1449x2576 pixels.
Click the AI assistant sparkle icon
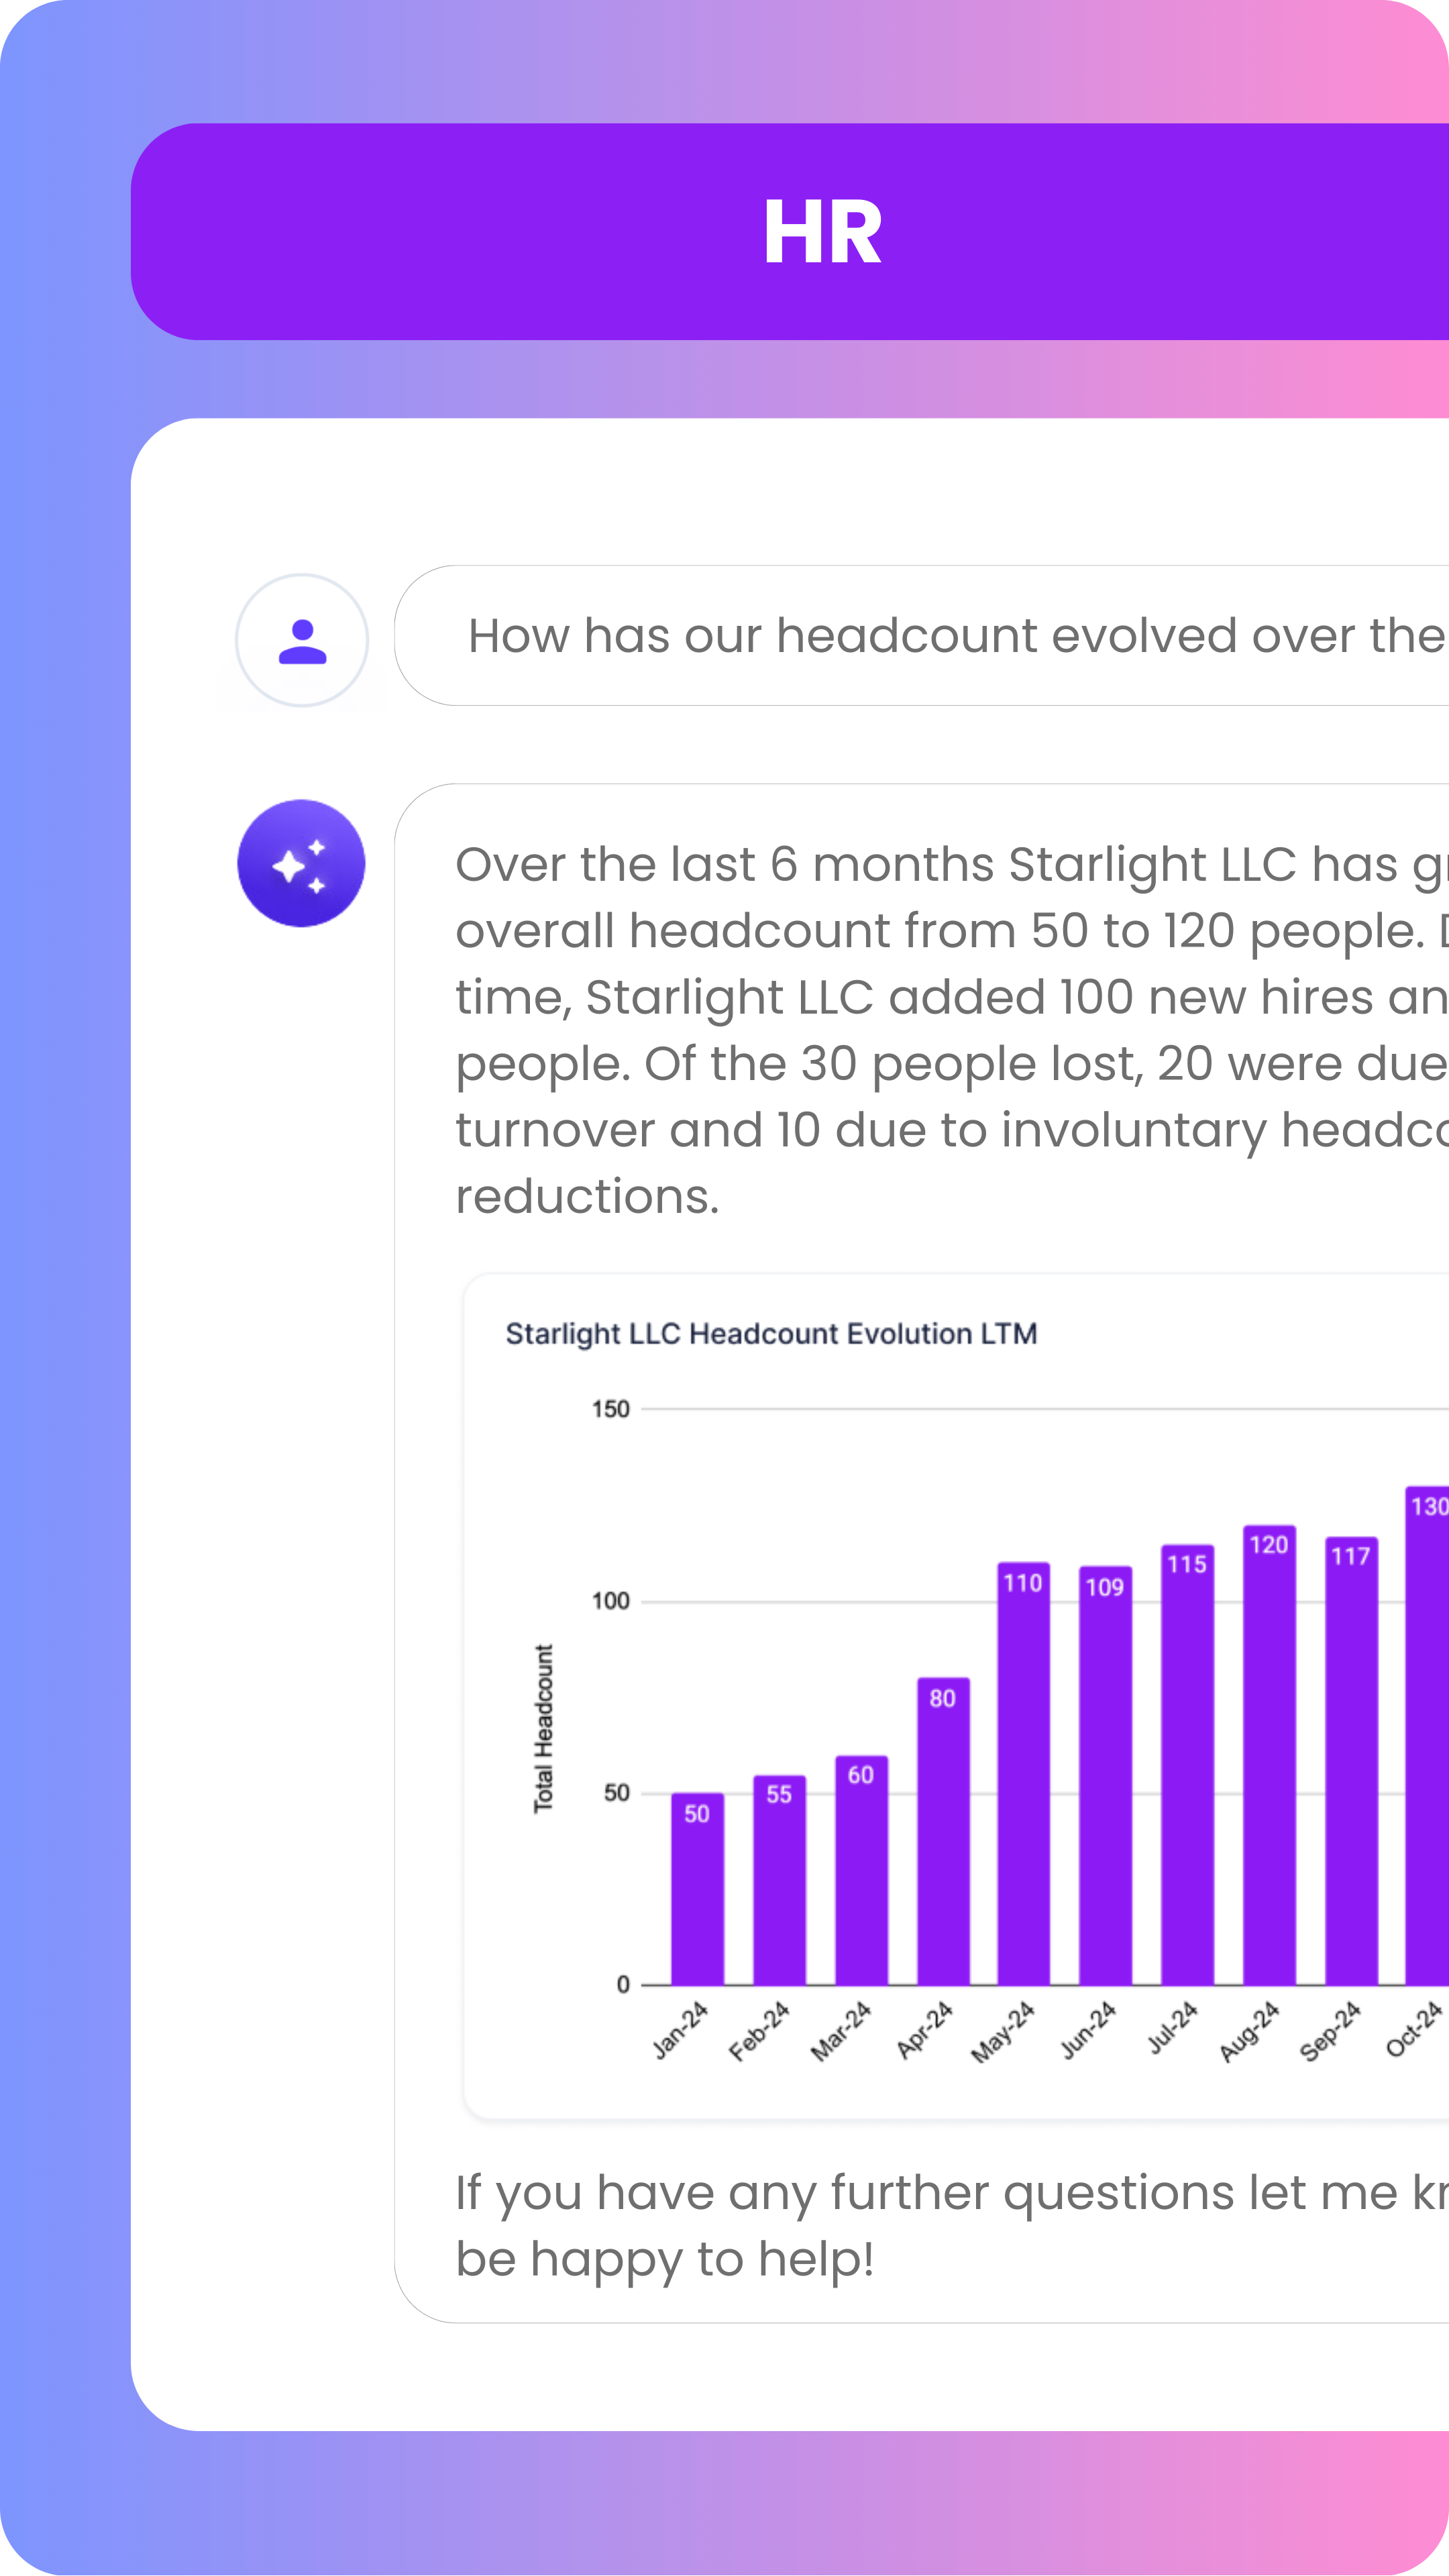pos(301,863)
